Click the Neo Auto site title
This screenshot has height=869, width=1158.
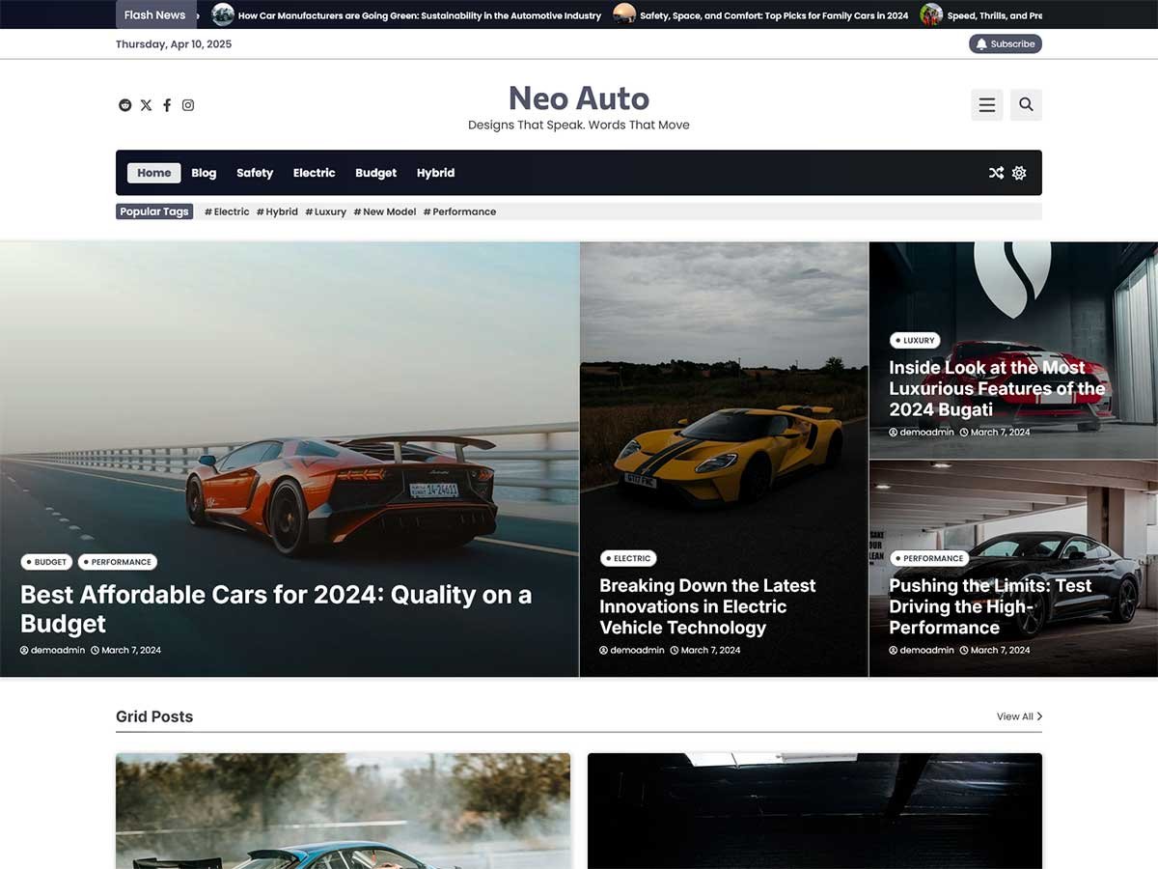pos(579,98)
